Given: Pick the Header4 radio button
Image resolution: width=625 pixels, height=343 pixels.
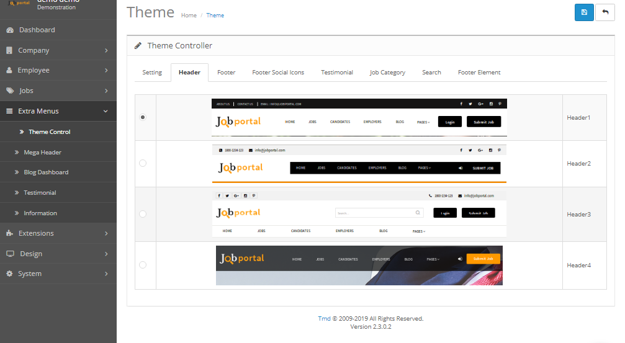Looking at the screenshot, I should (x=143, y=265).
